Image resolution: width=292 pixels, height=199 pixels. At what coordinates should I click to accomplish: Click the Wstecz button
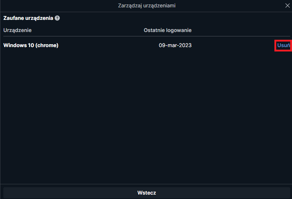click(x=147, y=193)
